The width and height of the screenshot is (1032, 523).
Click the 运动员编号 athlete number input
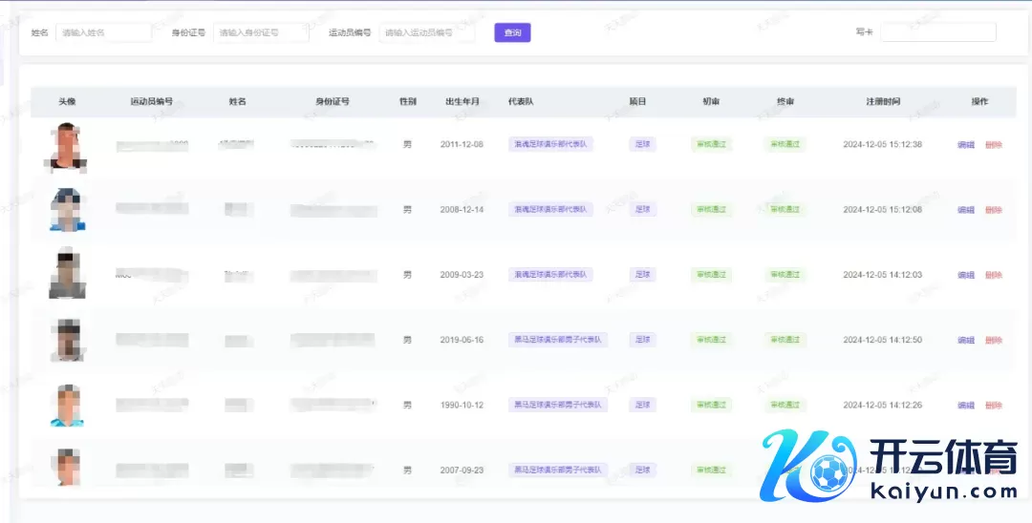pyautogui.click(x=427, y=32)
